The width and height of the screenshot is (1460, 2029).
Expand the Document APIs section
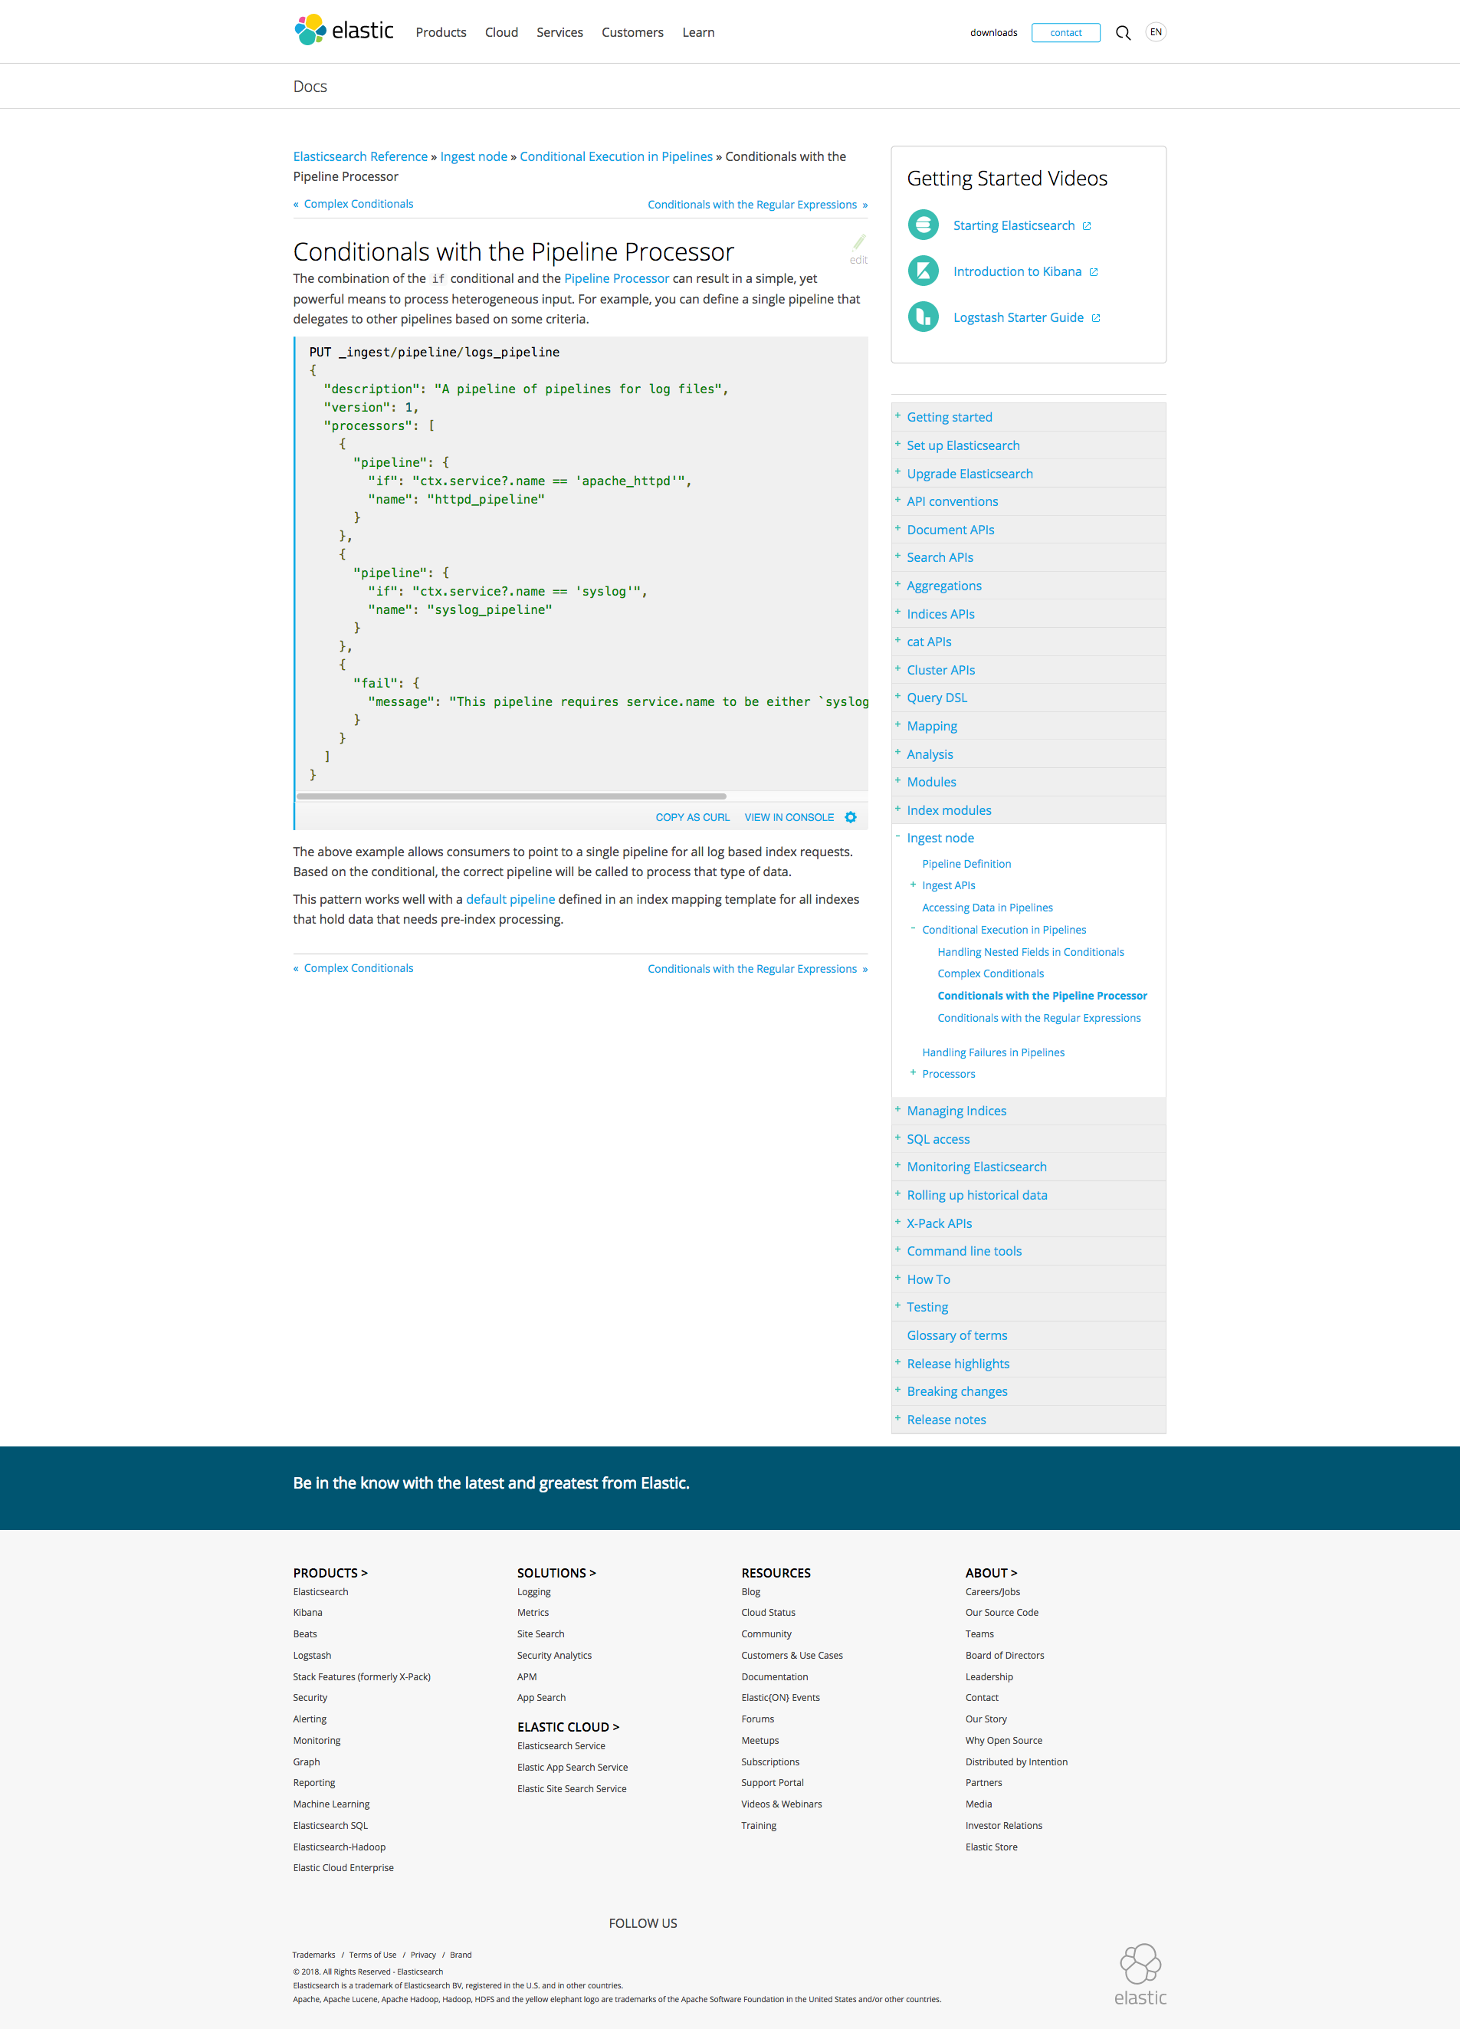(x=897, y=528)
